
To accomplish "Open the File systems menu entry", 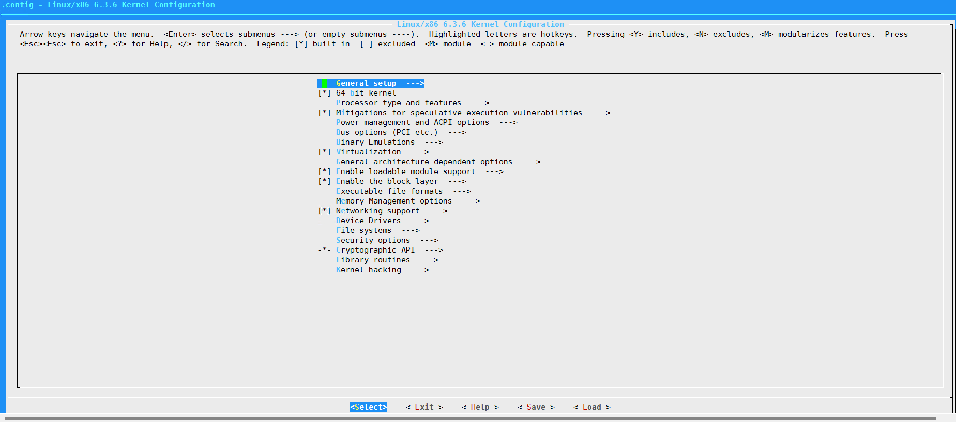I will pos(363,230).
